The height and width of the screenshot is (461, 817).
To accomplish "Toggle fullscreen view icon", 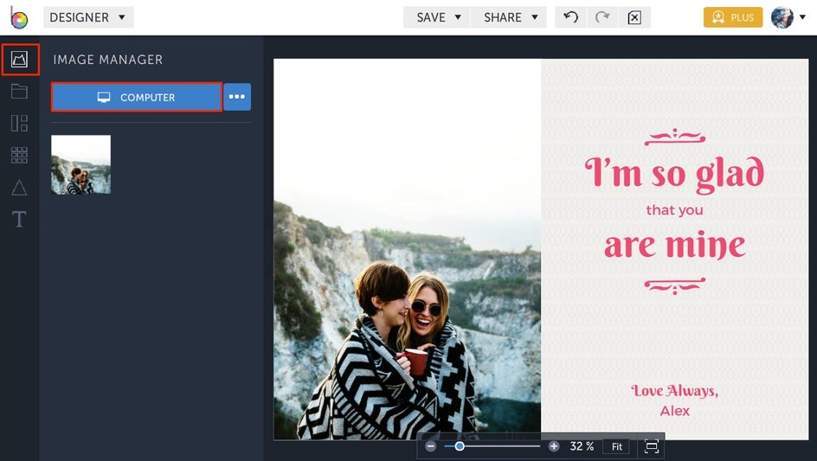I will tap(652, 446).
